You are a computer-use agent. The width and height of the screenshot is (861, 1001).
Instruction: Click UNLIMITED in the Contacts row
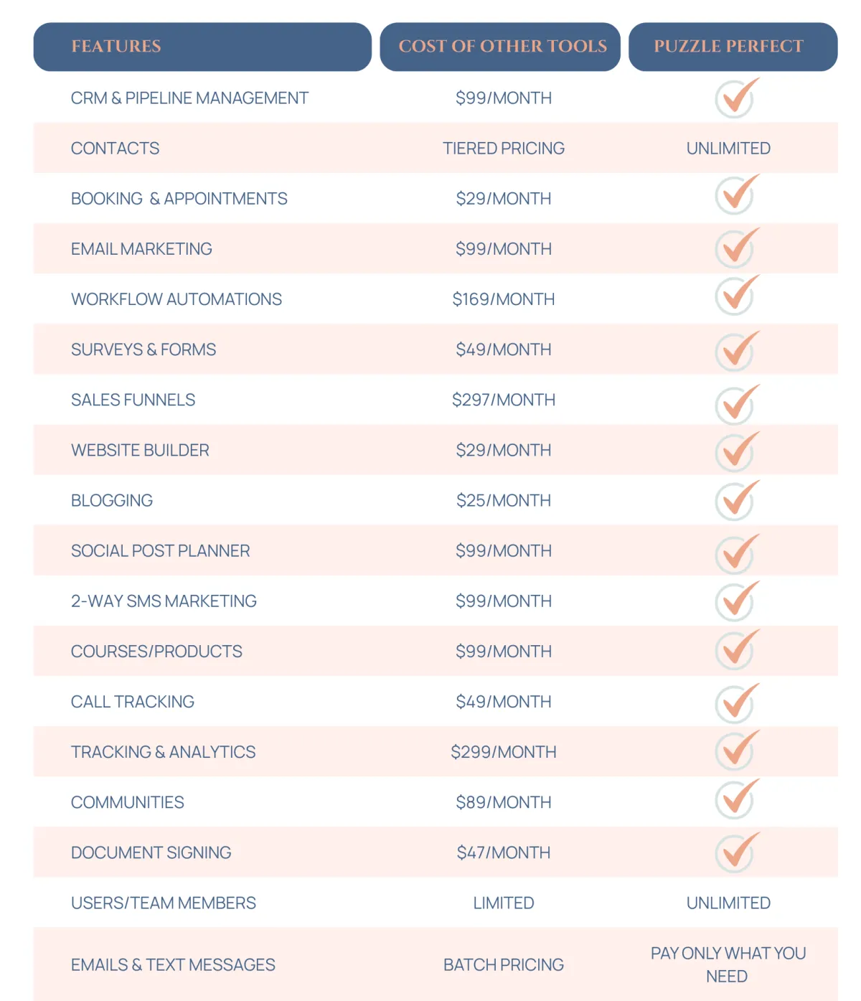[728, 149]
